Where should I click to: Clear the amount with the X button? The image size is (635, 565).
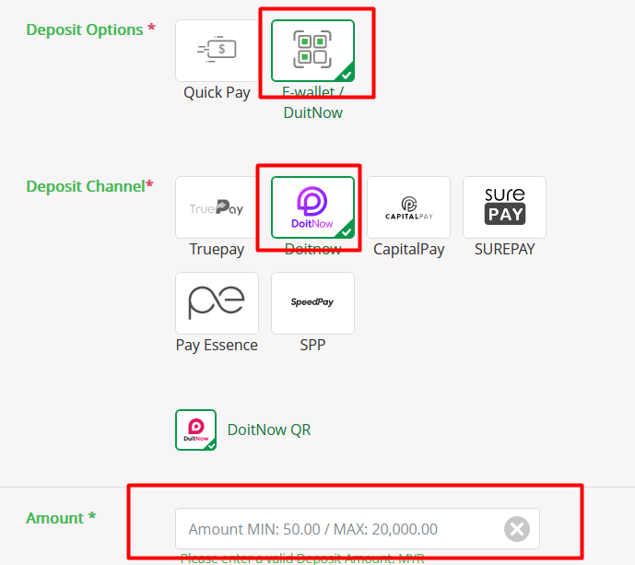point(517,529)
